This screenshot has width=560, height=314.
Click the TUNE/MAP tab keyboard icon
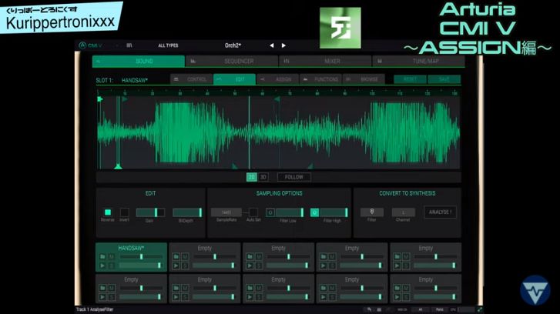pos(380,62)
